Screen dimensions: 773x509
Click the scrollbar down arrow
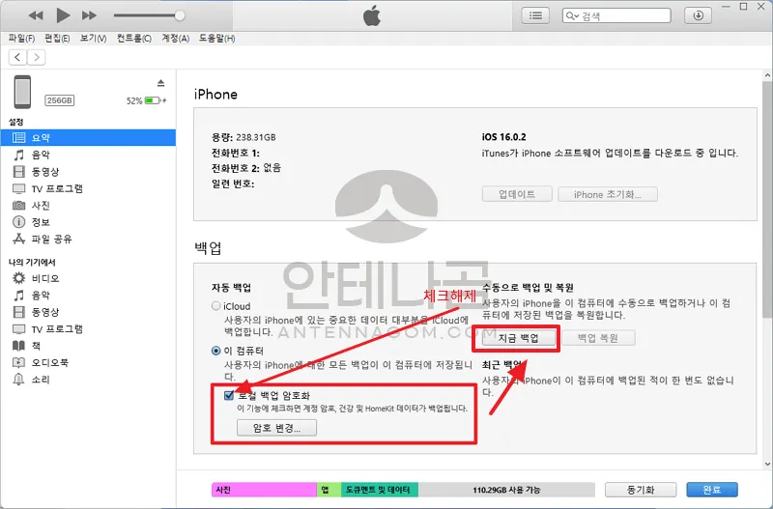click(767, 464)
